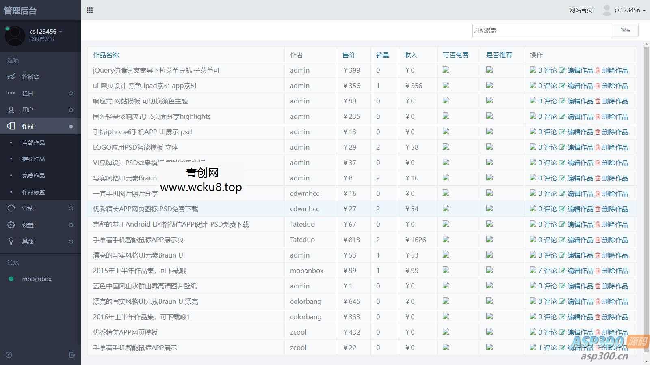Click the 搜索 search button
Viewport: 650px width, 365px height.
pyautogui.click(x=625, y=30)
